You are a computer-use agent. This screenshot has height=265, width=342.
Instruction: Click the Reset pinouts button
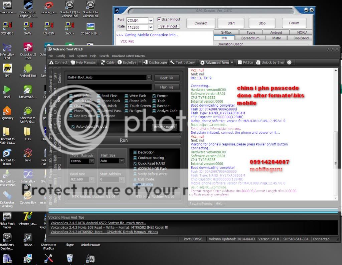pos(164,127)
